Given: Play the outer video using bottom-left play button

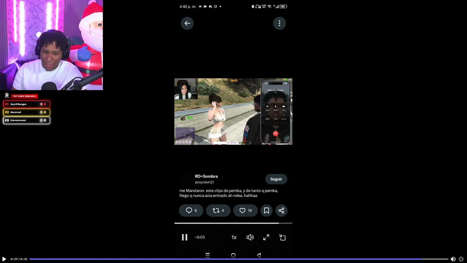Looking at the screenshot, I should (4, 259).
